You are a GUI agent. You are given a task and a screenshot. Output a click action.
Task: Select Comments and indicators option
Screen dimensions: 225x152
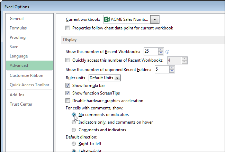pos(74,130)
